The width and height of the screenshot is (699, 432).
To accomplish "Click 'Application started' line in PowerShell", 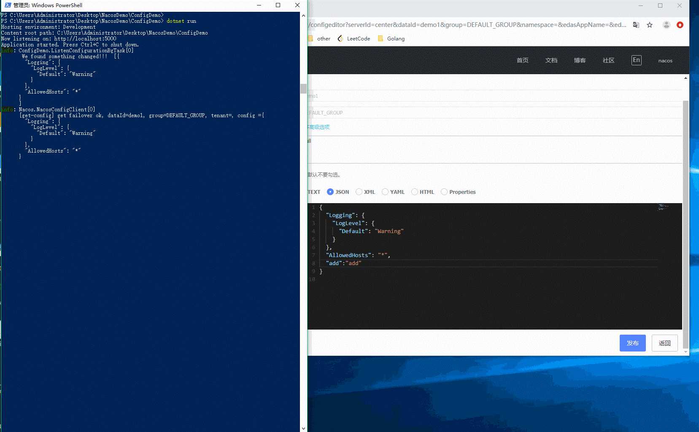I will point(70,45).
